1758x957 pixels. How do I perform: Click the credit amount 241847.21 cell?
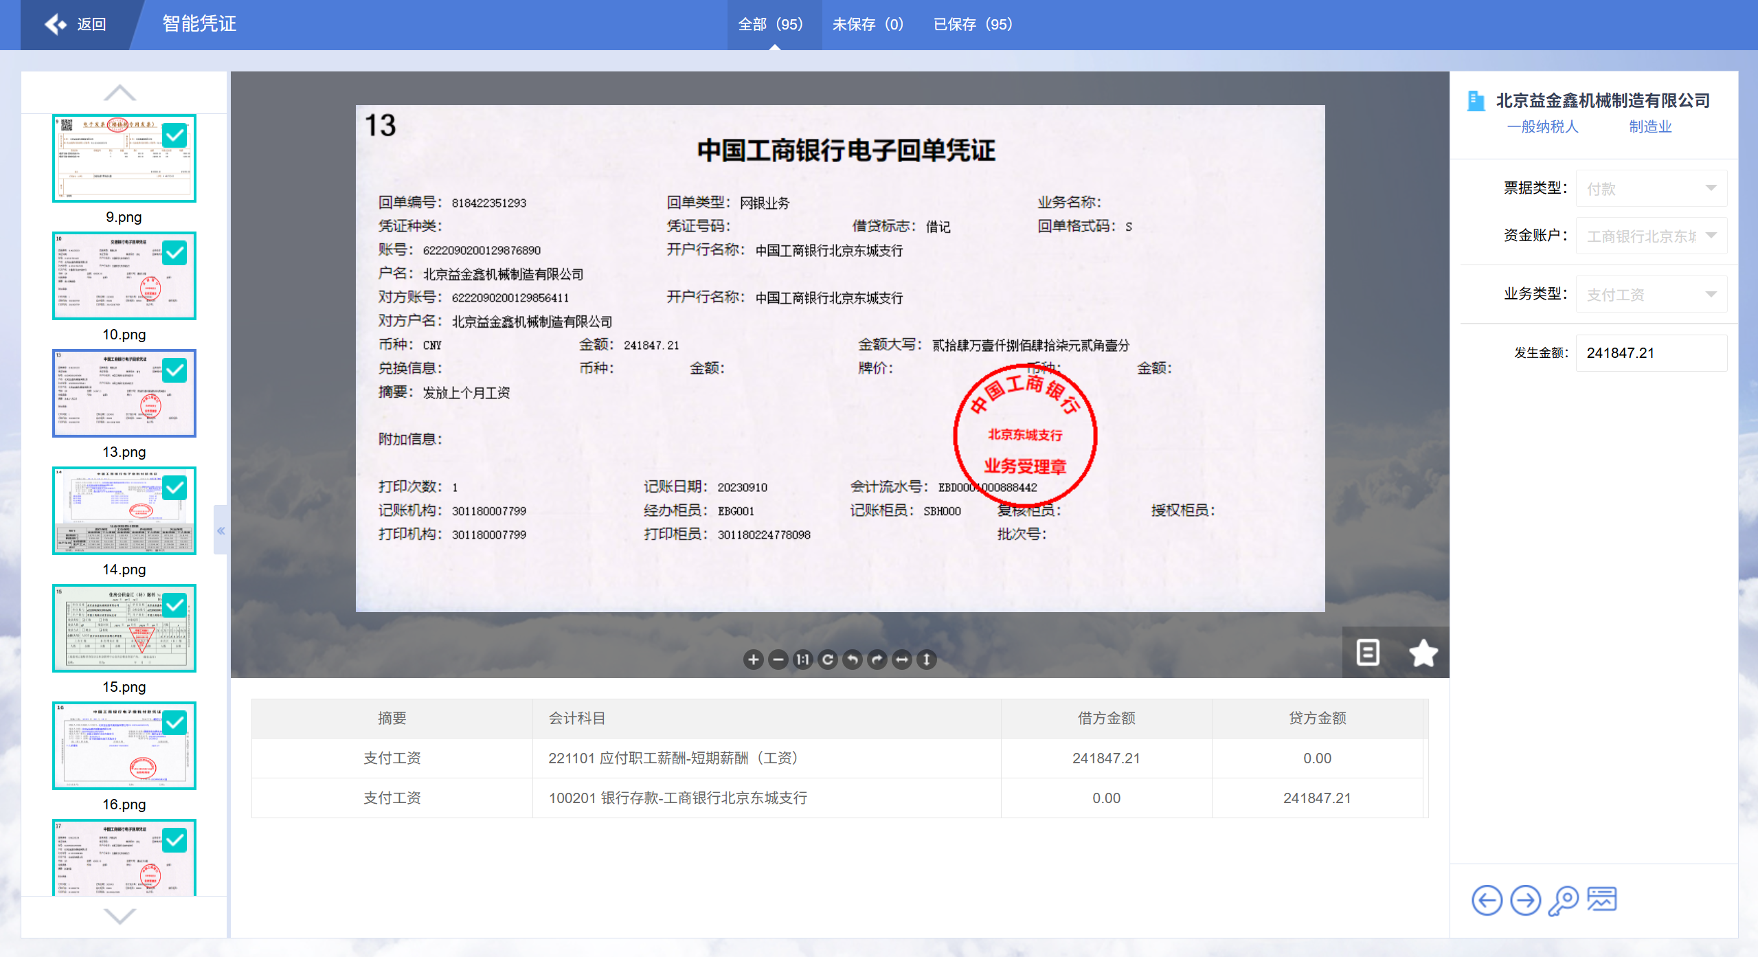coord(1318,798)
